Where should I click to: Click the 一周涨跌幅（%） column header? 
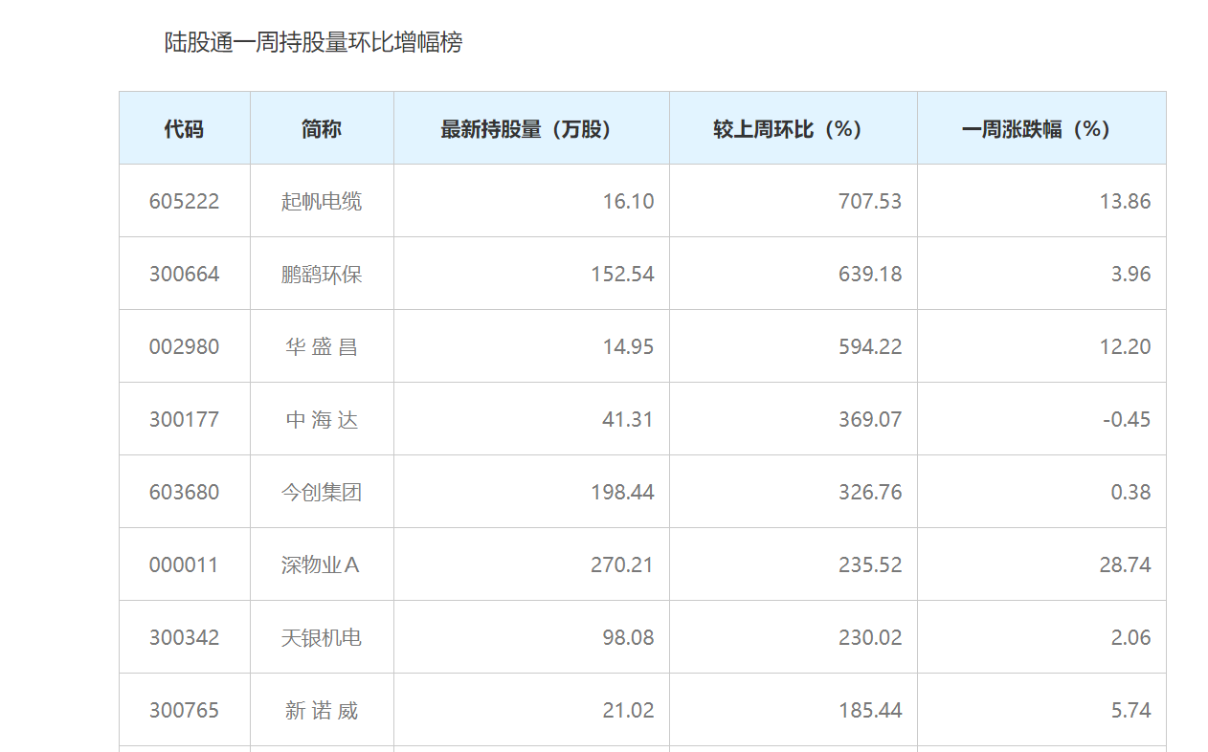[1041, 129]
